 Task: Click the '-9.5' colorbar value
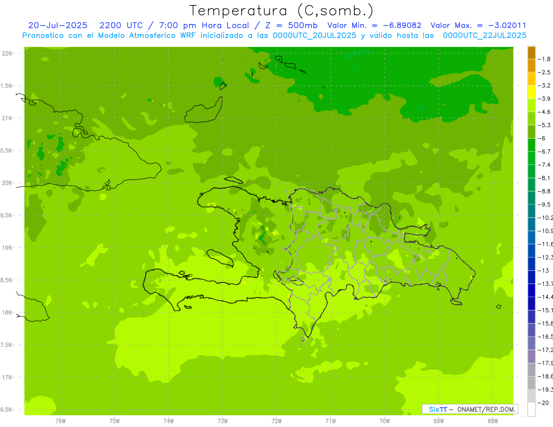(x=545, y=204)
